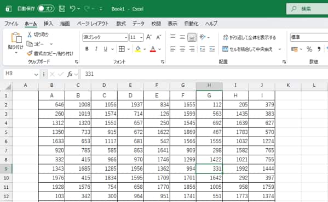The width and height of the screenshot is (328, 202).
Task: Open the font size 11 dropdown
Action: click(x=142, y=37)
